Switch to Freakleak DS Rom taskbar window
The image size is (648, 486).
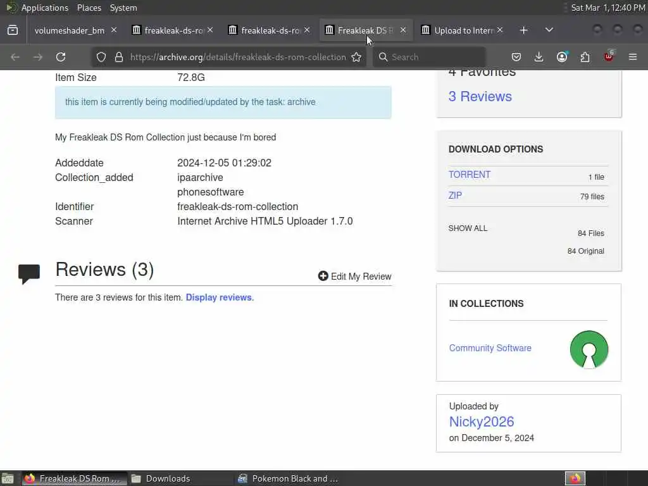tap(75, 478)
